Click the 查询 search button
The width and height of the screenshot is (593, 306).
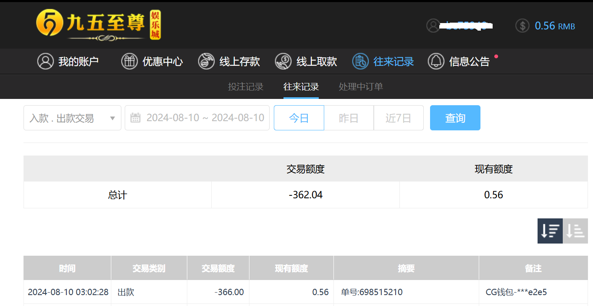click(x=455, y=118)
